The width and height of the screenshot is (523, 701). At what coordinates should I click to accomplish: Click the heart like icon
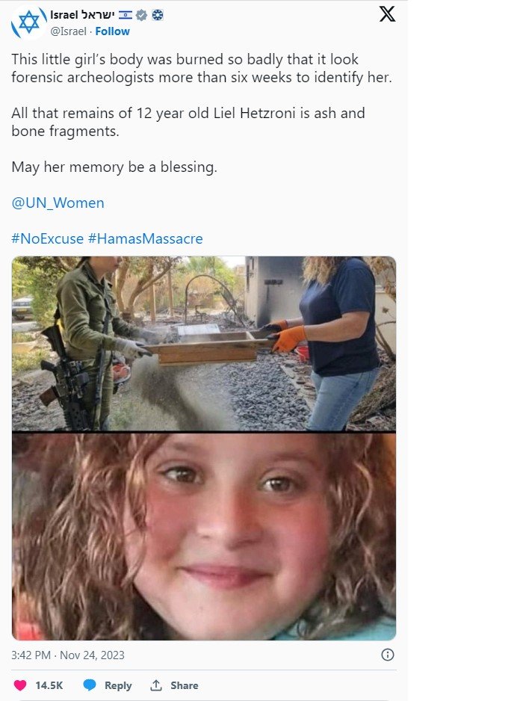(x=20, y=685)
